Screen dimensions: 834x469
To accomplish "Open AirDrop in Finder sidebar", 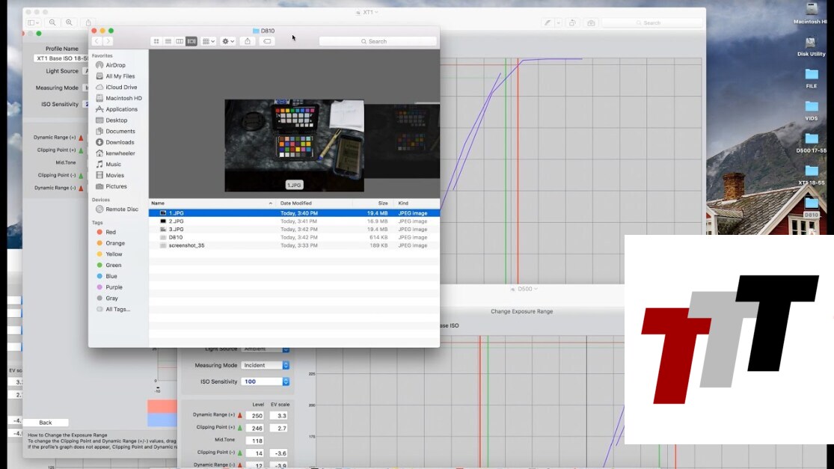I will point(115,65).
